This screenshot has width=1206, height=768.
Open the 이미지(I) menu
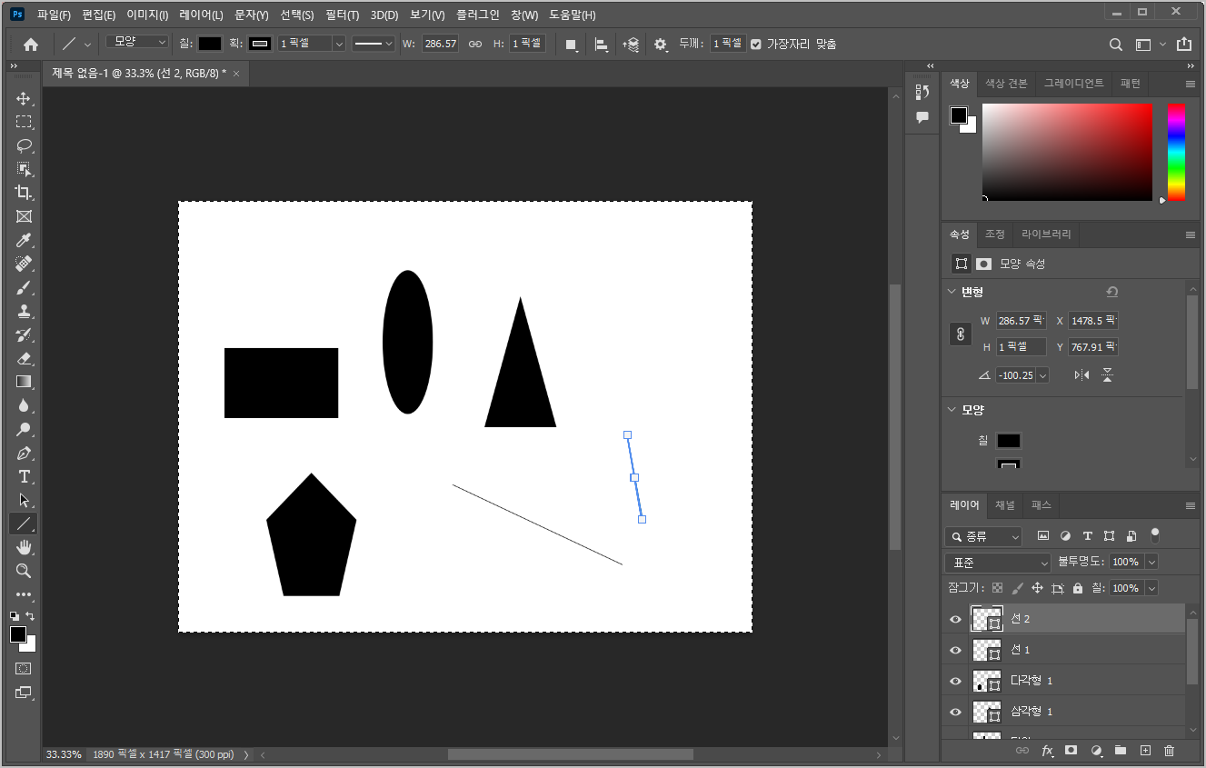147,15
